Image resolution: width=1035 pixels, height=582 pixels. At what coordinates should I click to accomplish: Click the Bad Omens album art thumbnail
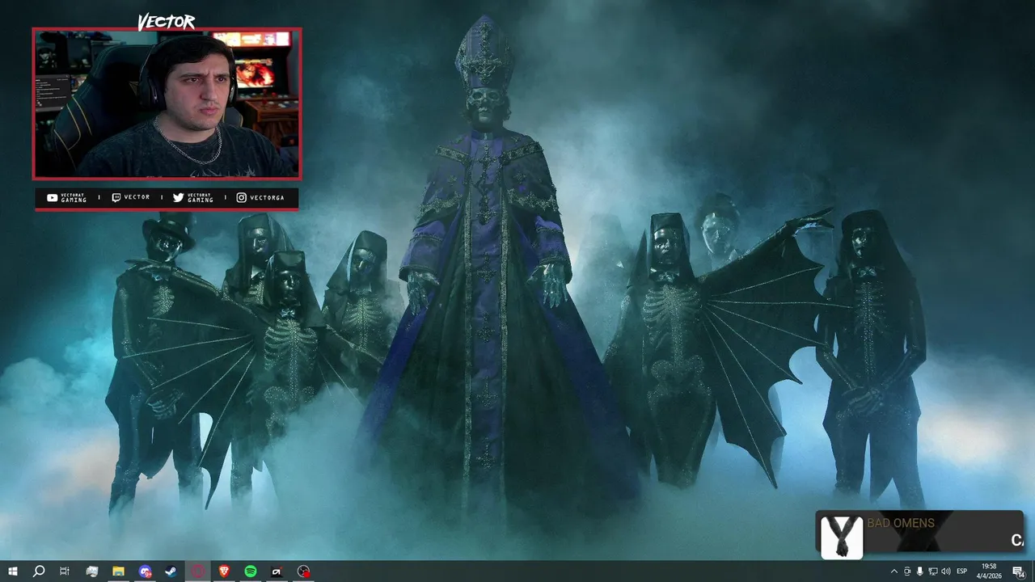click(x=841, y=536)
